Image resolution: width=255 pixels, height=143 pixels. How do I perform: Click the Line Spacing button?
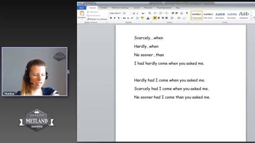click(x=172, y=18)
